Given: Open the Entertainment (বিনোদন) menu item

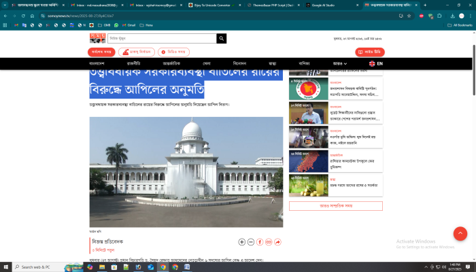Looking at the screenshot, I should [239, 63].
